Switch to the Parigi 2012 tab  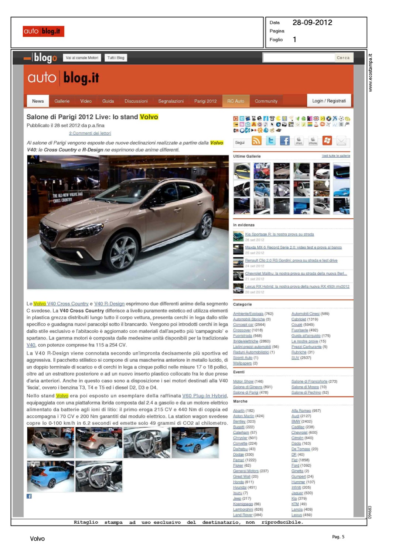(x=205, y=101)
